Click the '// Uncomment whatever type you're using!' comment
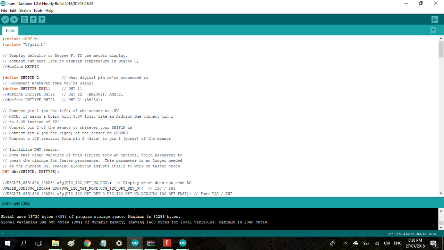Viewport: 444px width, 250px height. pyautogui.click(x=48, y=83)
